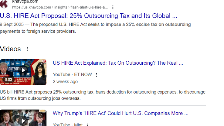Click the 6:03 duration badge
The height and width of the screenshot is (126, 224).
pos(8,80)
